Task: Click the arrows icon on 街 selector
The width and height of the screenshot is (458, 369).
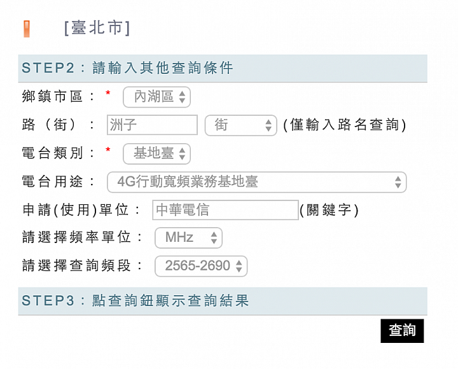Action: tap(268, 125)
